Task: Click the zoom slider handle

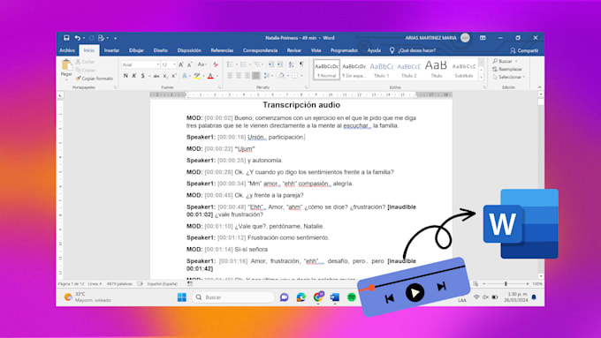Action: coord(506,283)
